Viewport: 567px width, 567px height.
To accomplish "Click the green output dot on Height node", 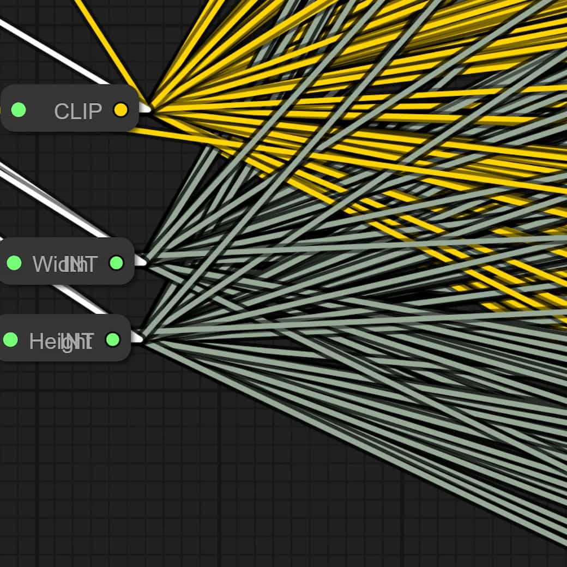I will [113, 340].
